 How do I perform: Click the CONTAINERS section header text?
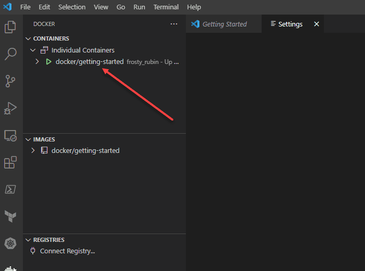[x=51, y=38]
